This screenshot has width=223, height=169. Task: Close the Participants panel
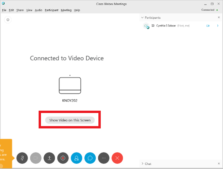click(219, 17)
